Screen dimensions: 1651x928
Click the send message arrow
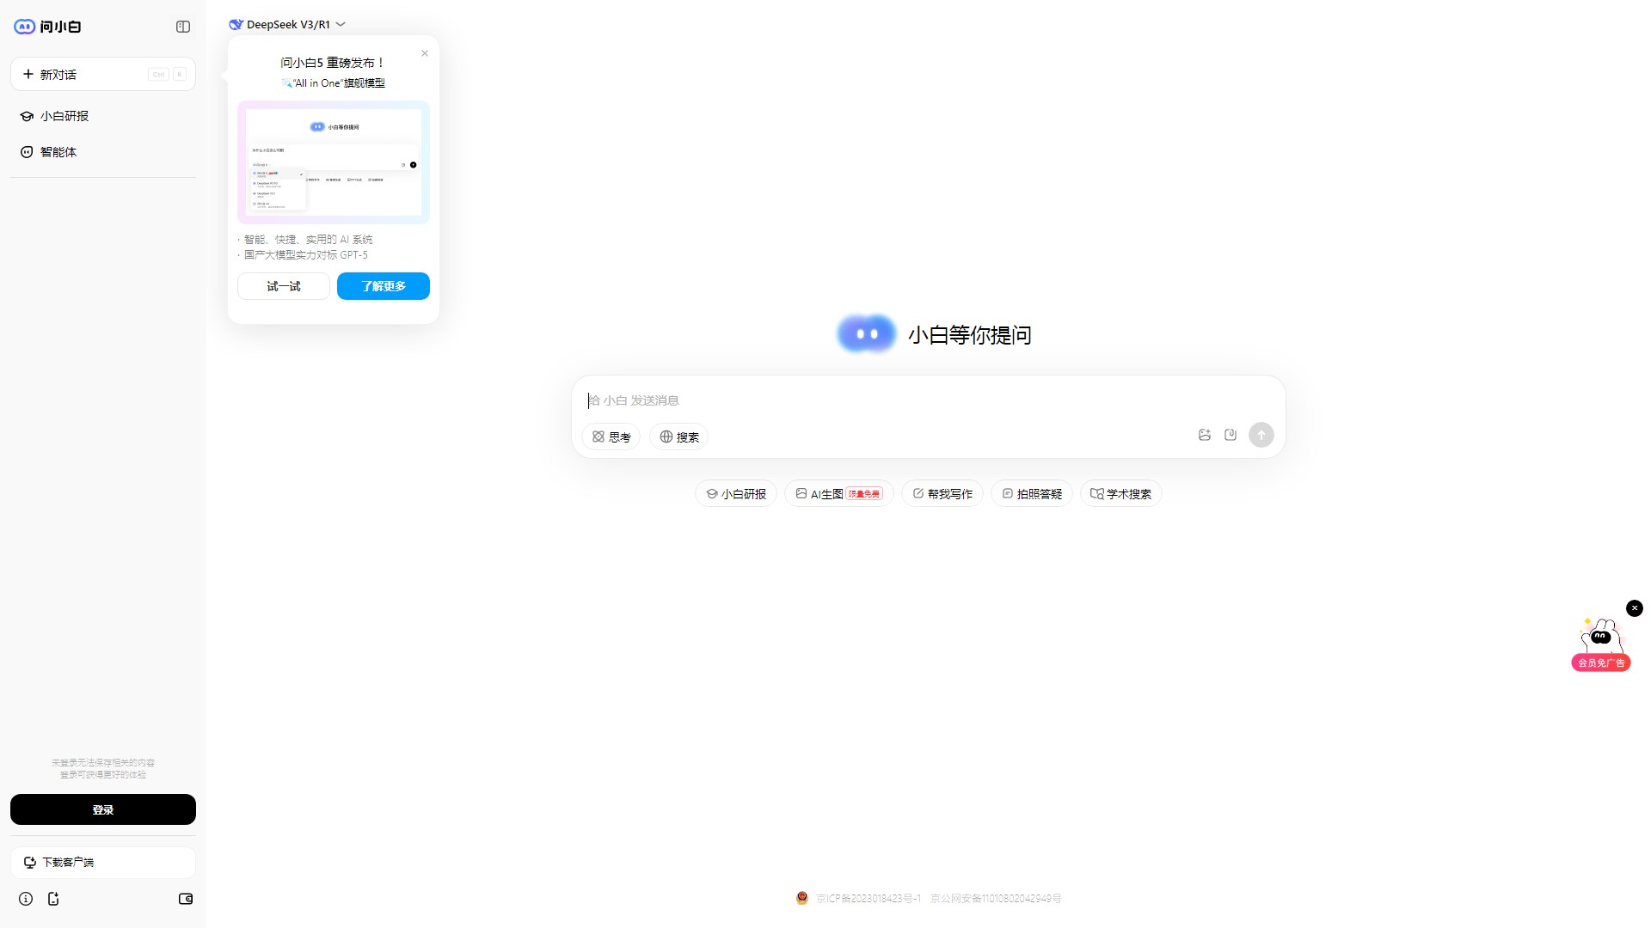point(1261,435)
